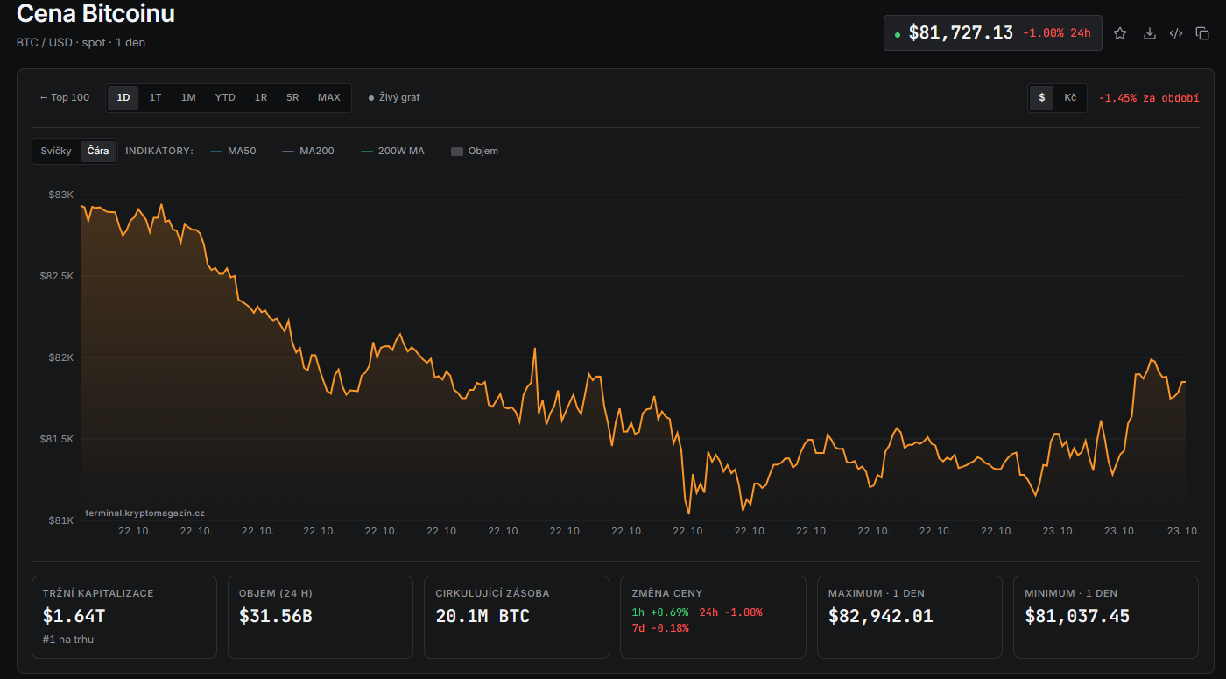Switch to the 1T time range
The image size is (1226, 679).
click(x=155, y=97)
